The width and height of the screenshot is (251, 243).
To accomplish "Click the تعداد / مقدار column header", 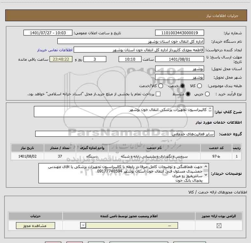I will (60, 148).
